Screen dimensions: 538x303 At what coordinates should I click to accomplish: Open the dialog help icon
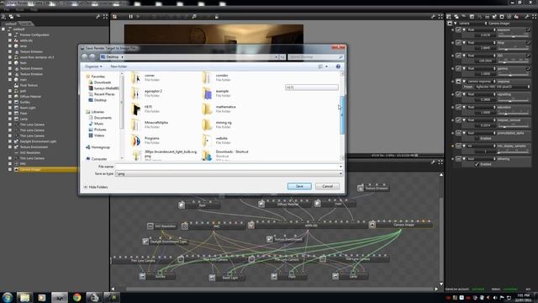[338, 66]
